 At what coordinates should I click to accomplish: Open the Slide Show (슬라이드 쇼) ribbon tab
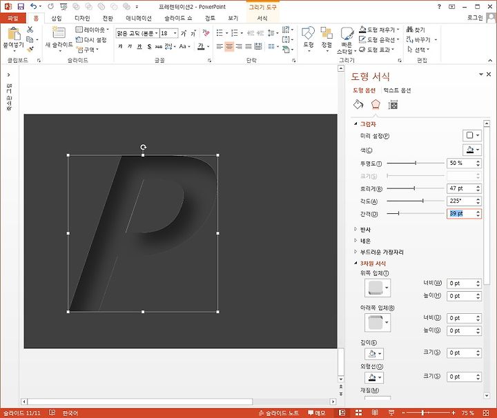click(178, 18)
